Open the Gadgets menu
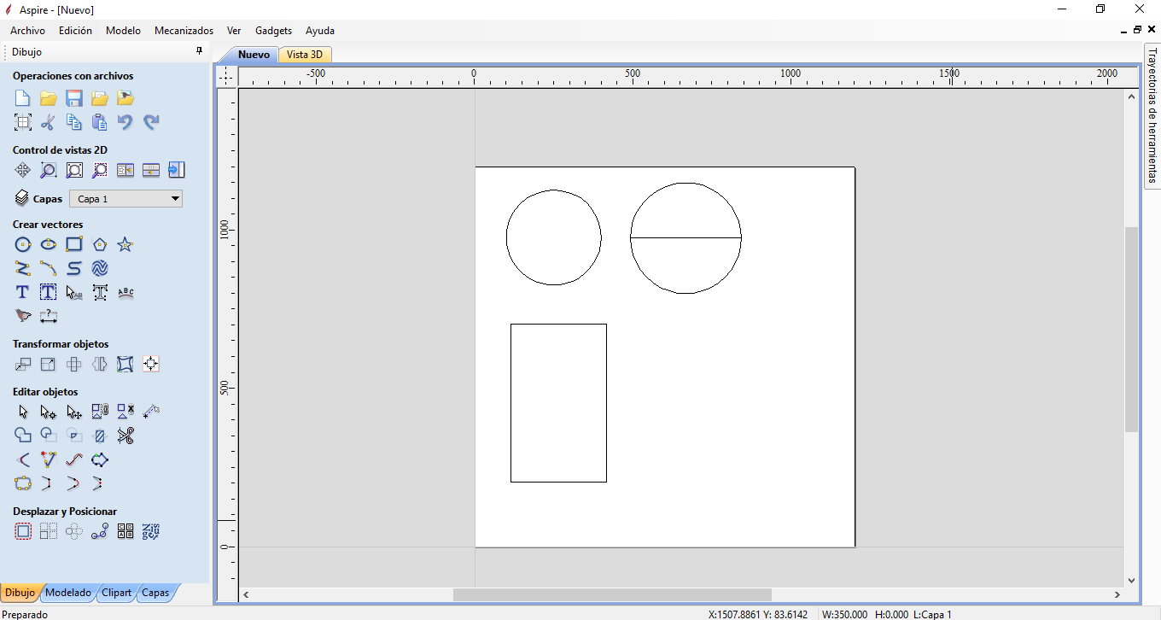 273,31
